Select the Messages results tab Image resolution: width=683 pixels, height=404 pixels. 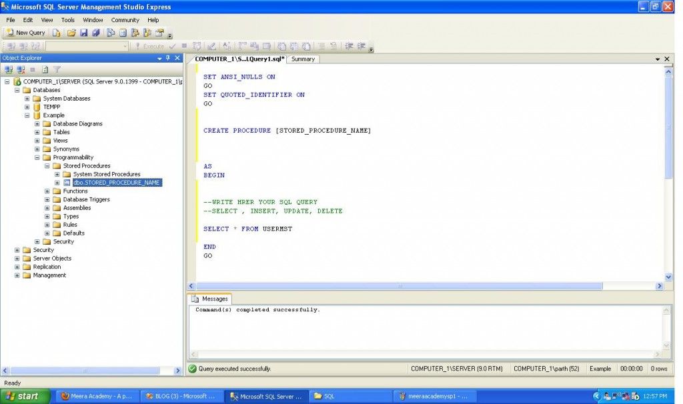coord(210,299)
